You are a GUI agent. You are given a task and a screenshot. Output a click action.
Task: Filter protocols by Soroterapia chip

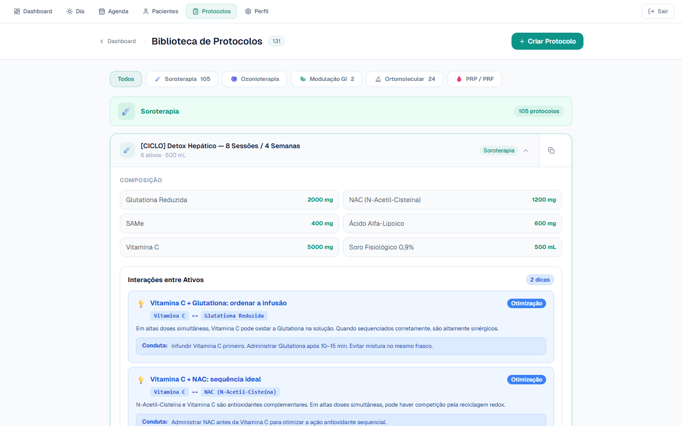pyautogui.click(x=182, y=79)
